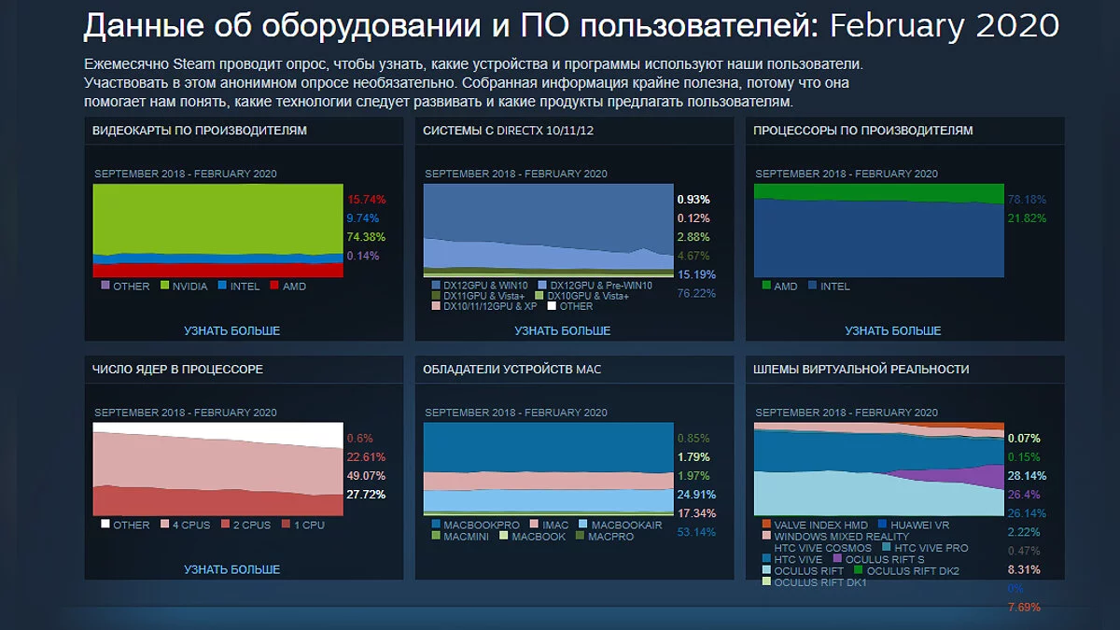Open УЗНАТЬ БОЛЬШЕ under Видеокарты по производителям
This screenshot has width=1120, height=630.
231,330
